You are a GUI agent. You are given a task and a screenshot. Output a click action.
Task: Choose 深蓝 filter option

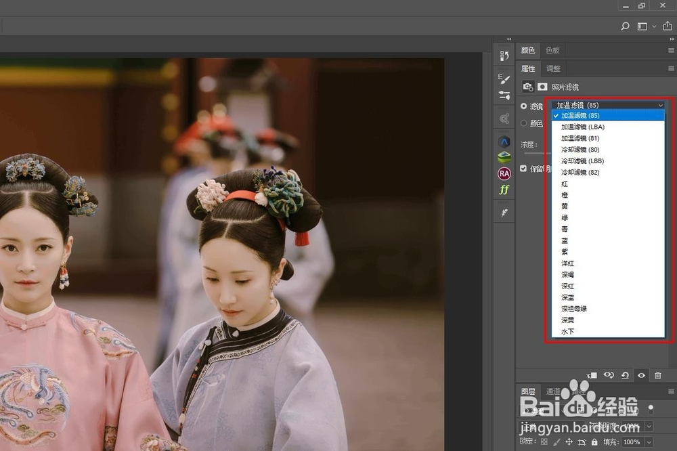click(x=608, y=297)
